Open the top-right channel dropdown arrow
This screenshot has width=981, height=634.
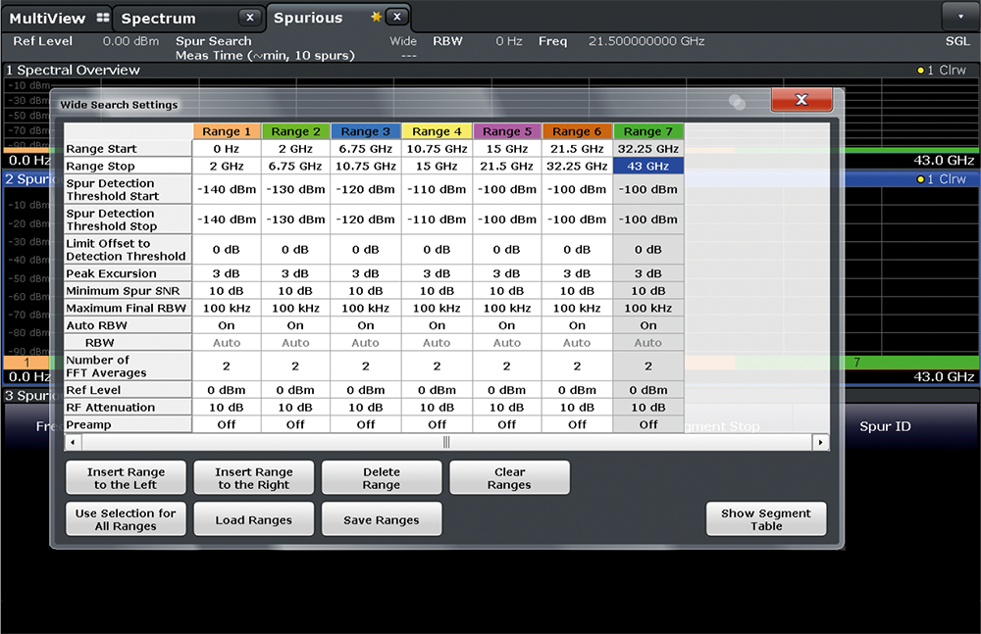(x=958, y=17)
